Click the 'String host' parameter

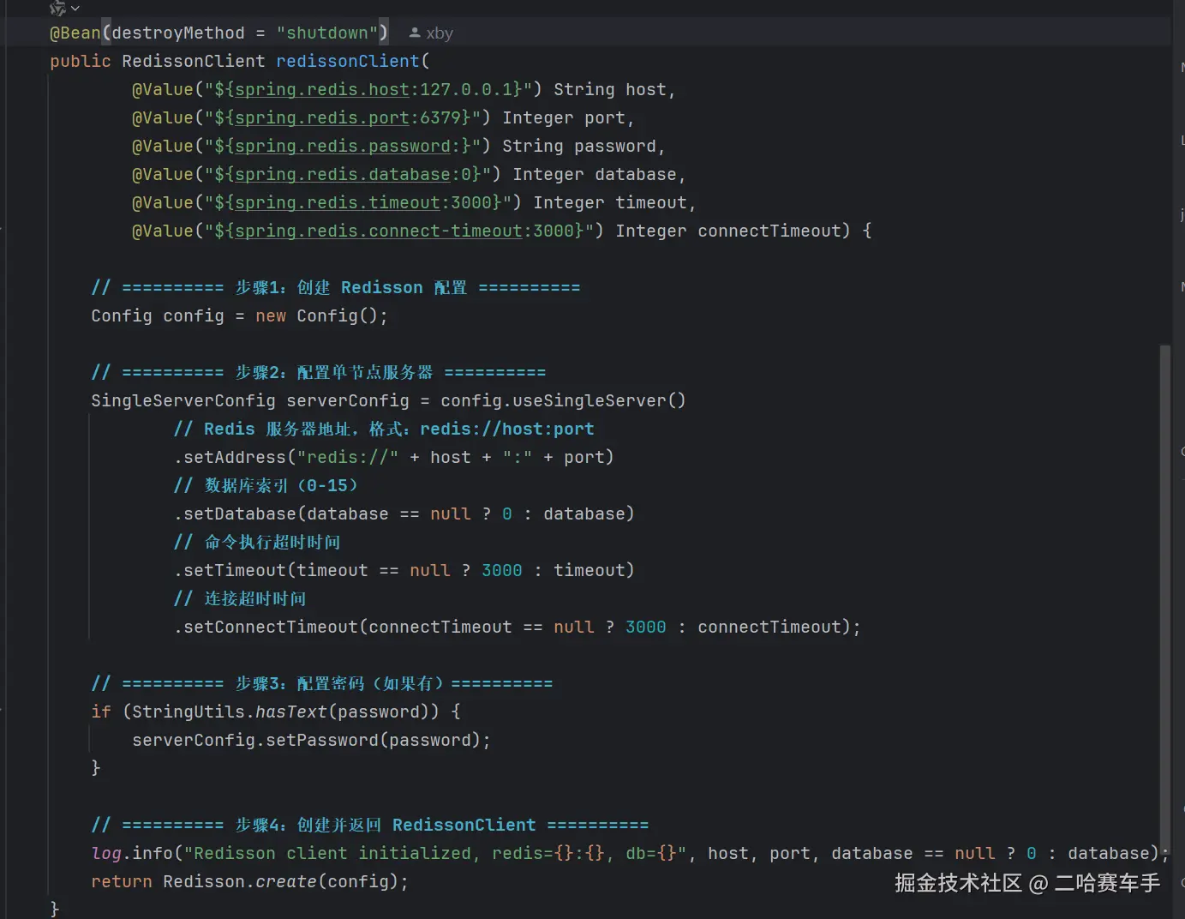click(610, 89)
